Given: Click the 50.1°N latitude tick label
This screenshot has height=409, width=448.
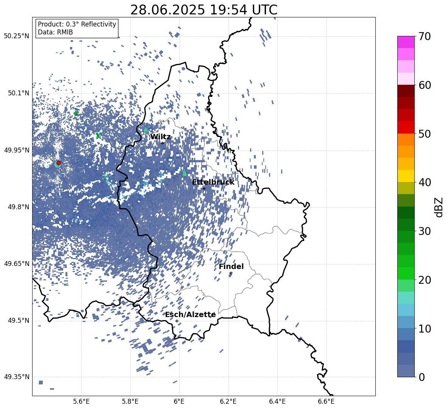Looking at the screenshot, I should pyautogui.click(x=19, y=93).
